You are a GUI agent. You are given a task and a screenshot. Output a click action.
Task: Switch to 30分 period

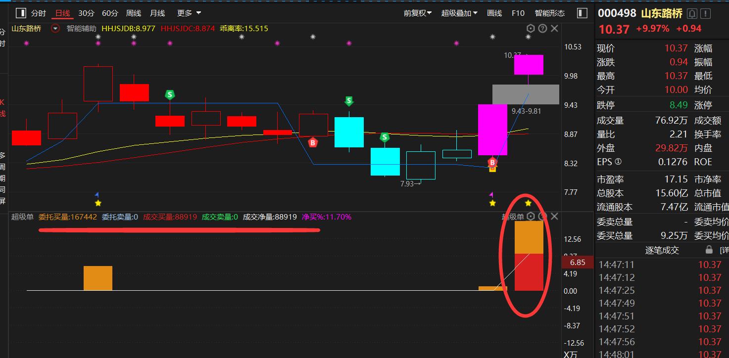click(86, 13)
